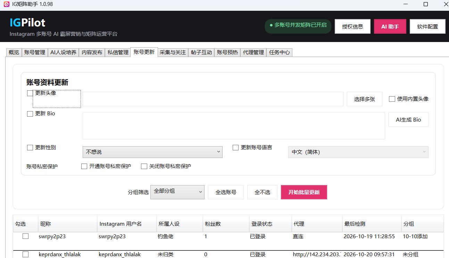Screen dimensions: 449x258
Task: Switch to the 代理管理 tab
Action: [x=253, y=52]
